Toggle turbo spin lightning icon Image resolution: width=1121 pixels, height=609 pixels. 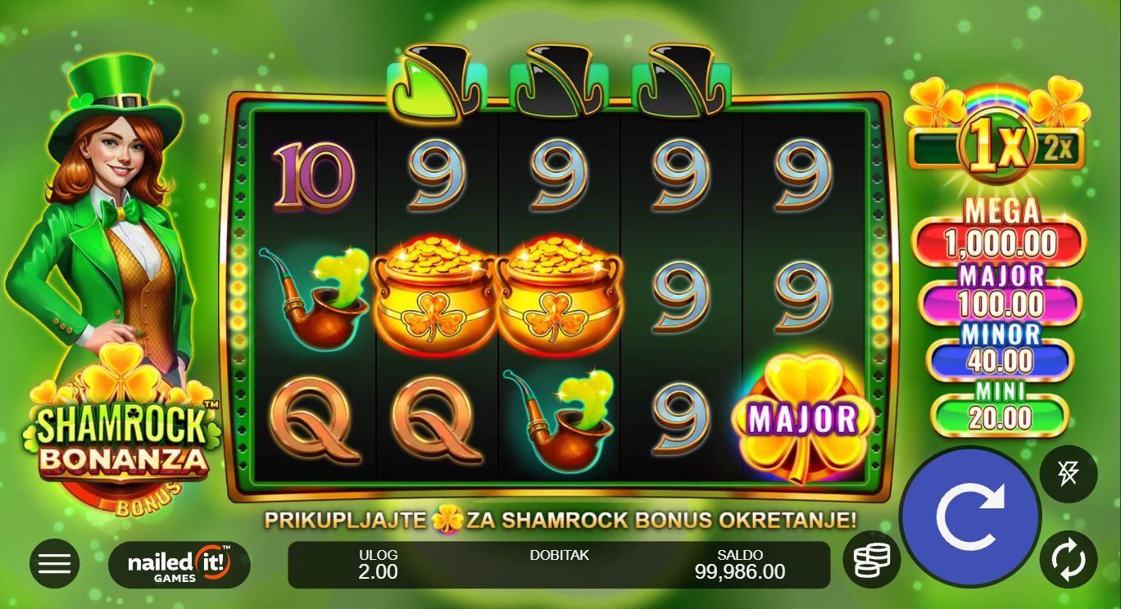[1069, 473]
